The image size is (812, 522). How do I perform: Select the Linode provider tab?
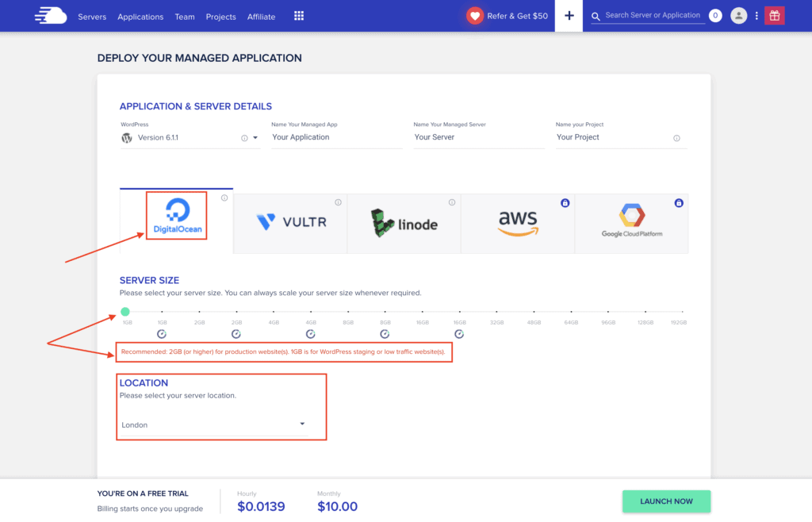click(404, 224)
